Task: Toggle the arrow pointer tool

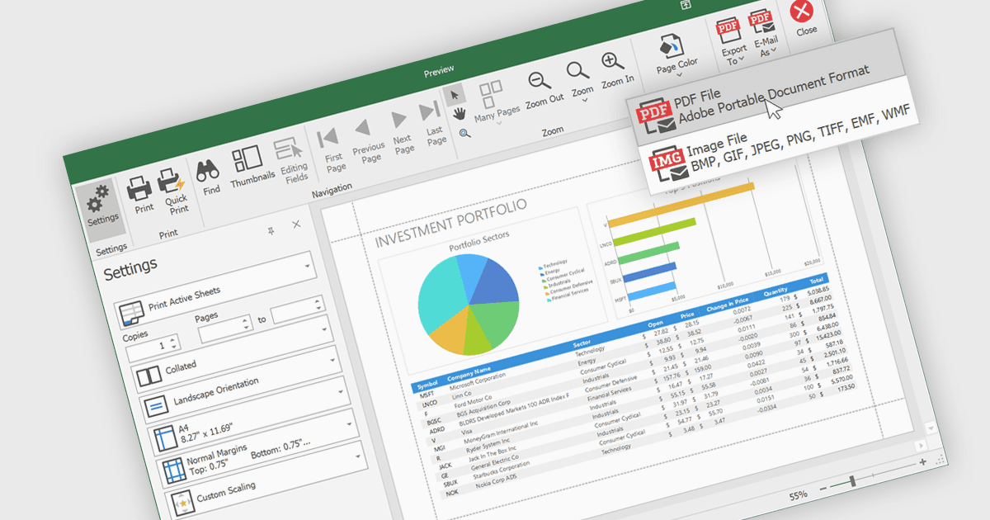Action: 455,94
